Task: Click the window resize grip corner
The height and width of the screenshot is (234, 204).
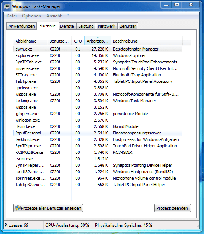Action: pyautogui.click(x=197, y=227)
